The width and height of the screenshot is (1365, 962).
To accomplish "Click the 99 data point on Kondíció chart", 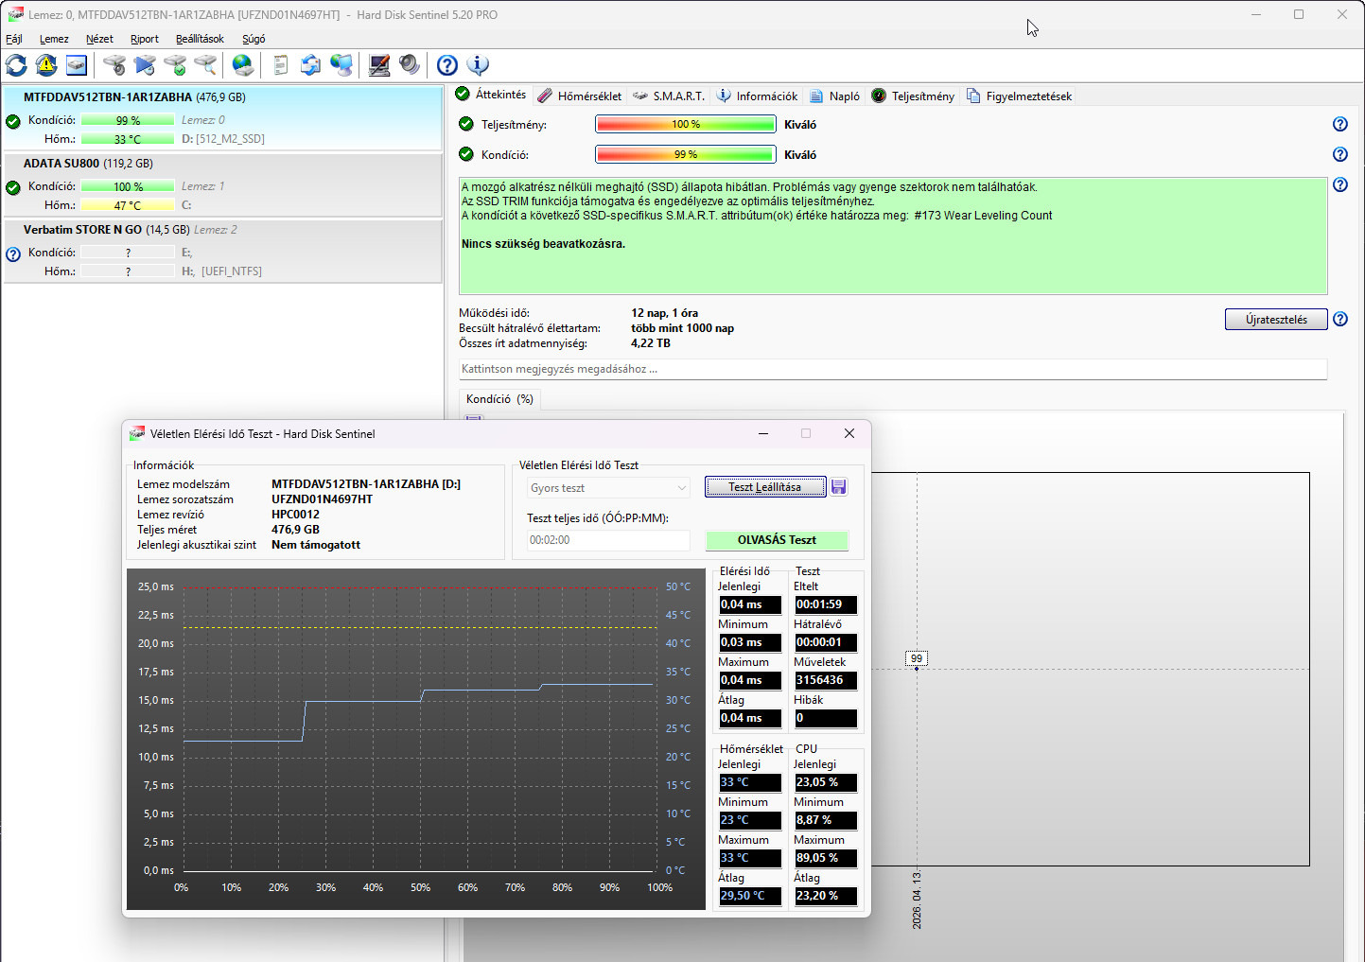I will point(916,668).
